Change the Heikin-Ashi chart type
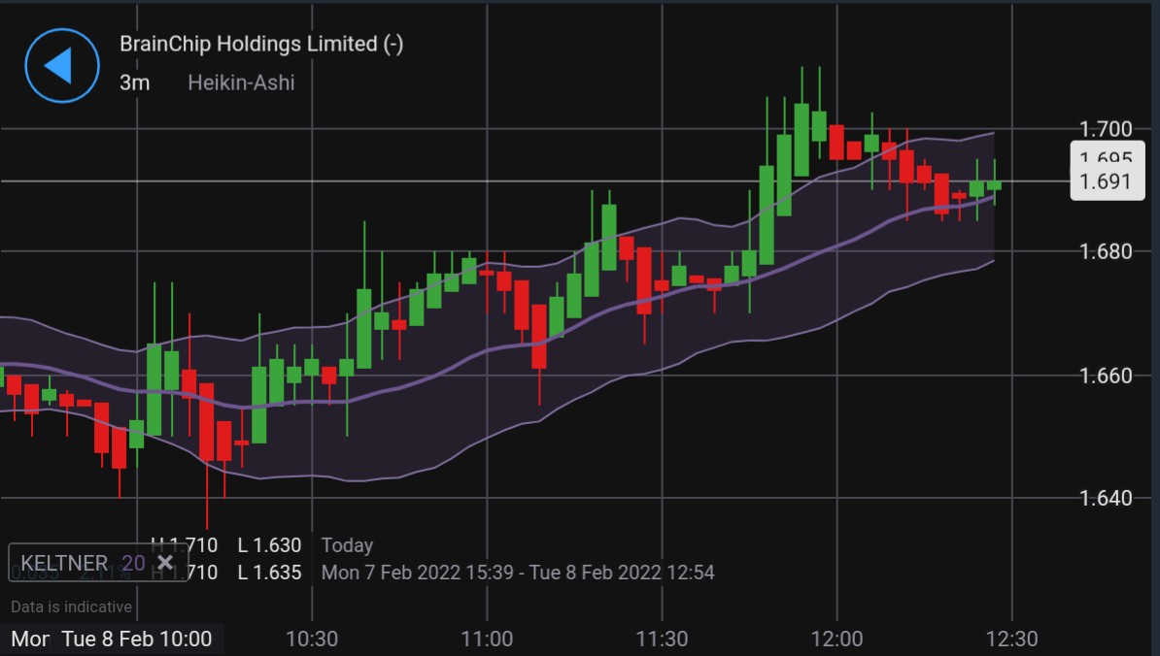This screenshot has width=1160, height=656. pos(241,82)
